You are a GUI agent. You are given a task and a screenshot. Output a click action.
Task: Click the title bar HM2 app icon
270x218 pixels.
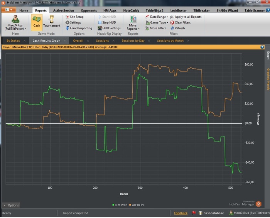(3, 3)
